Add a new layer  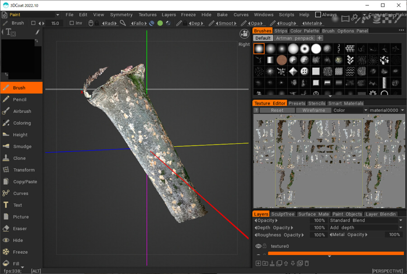point(258,263)
